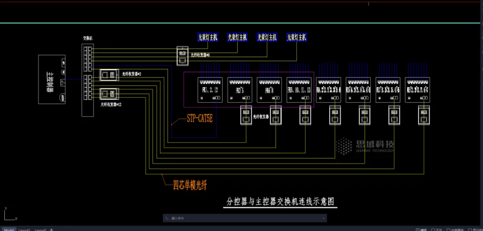Open the Layout2 tab
The image size is (483, 231).
tap(41, 230)
